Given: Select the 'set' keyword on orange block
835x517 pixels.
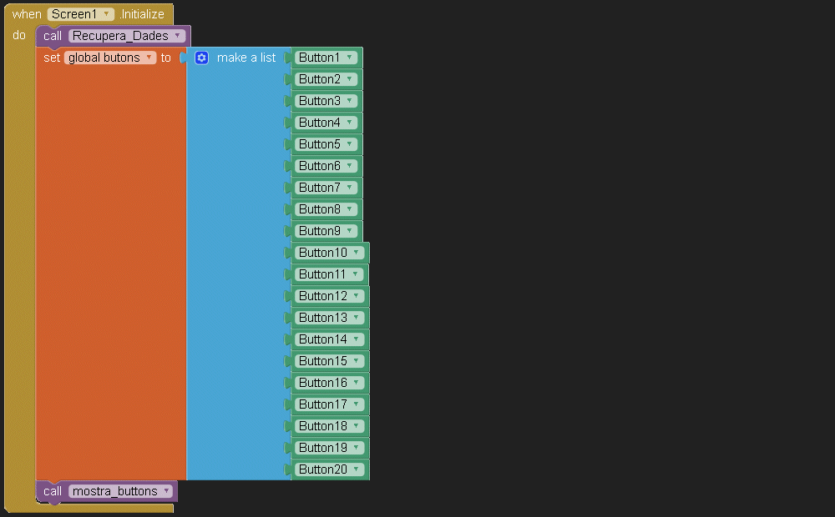Looking at the screenshot, I should 52,58.
